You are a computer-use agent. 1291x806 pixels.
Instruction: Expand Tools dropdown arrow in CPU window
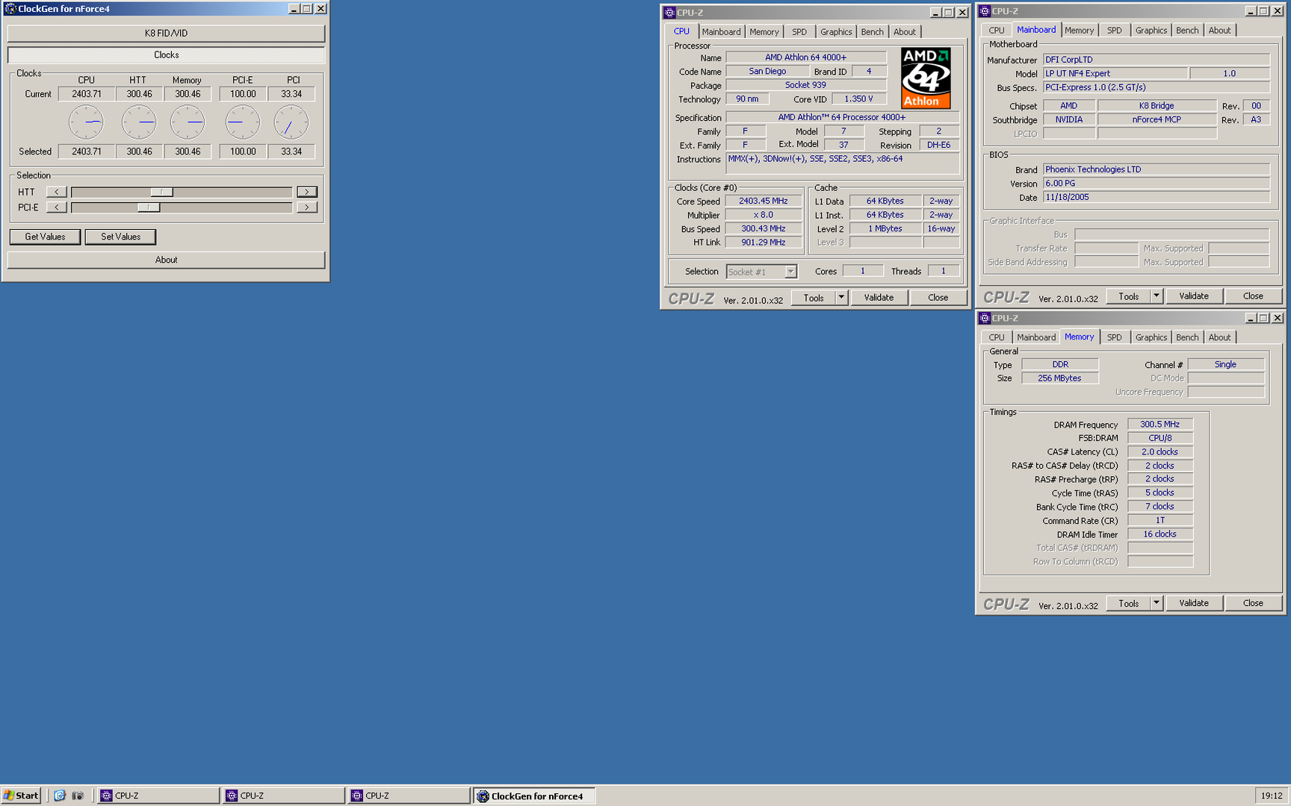pyautogui.click(x=841, y=297)
